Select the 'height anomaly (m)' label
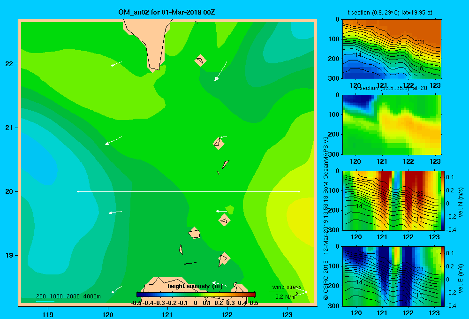 coord(195,286)
